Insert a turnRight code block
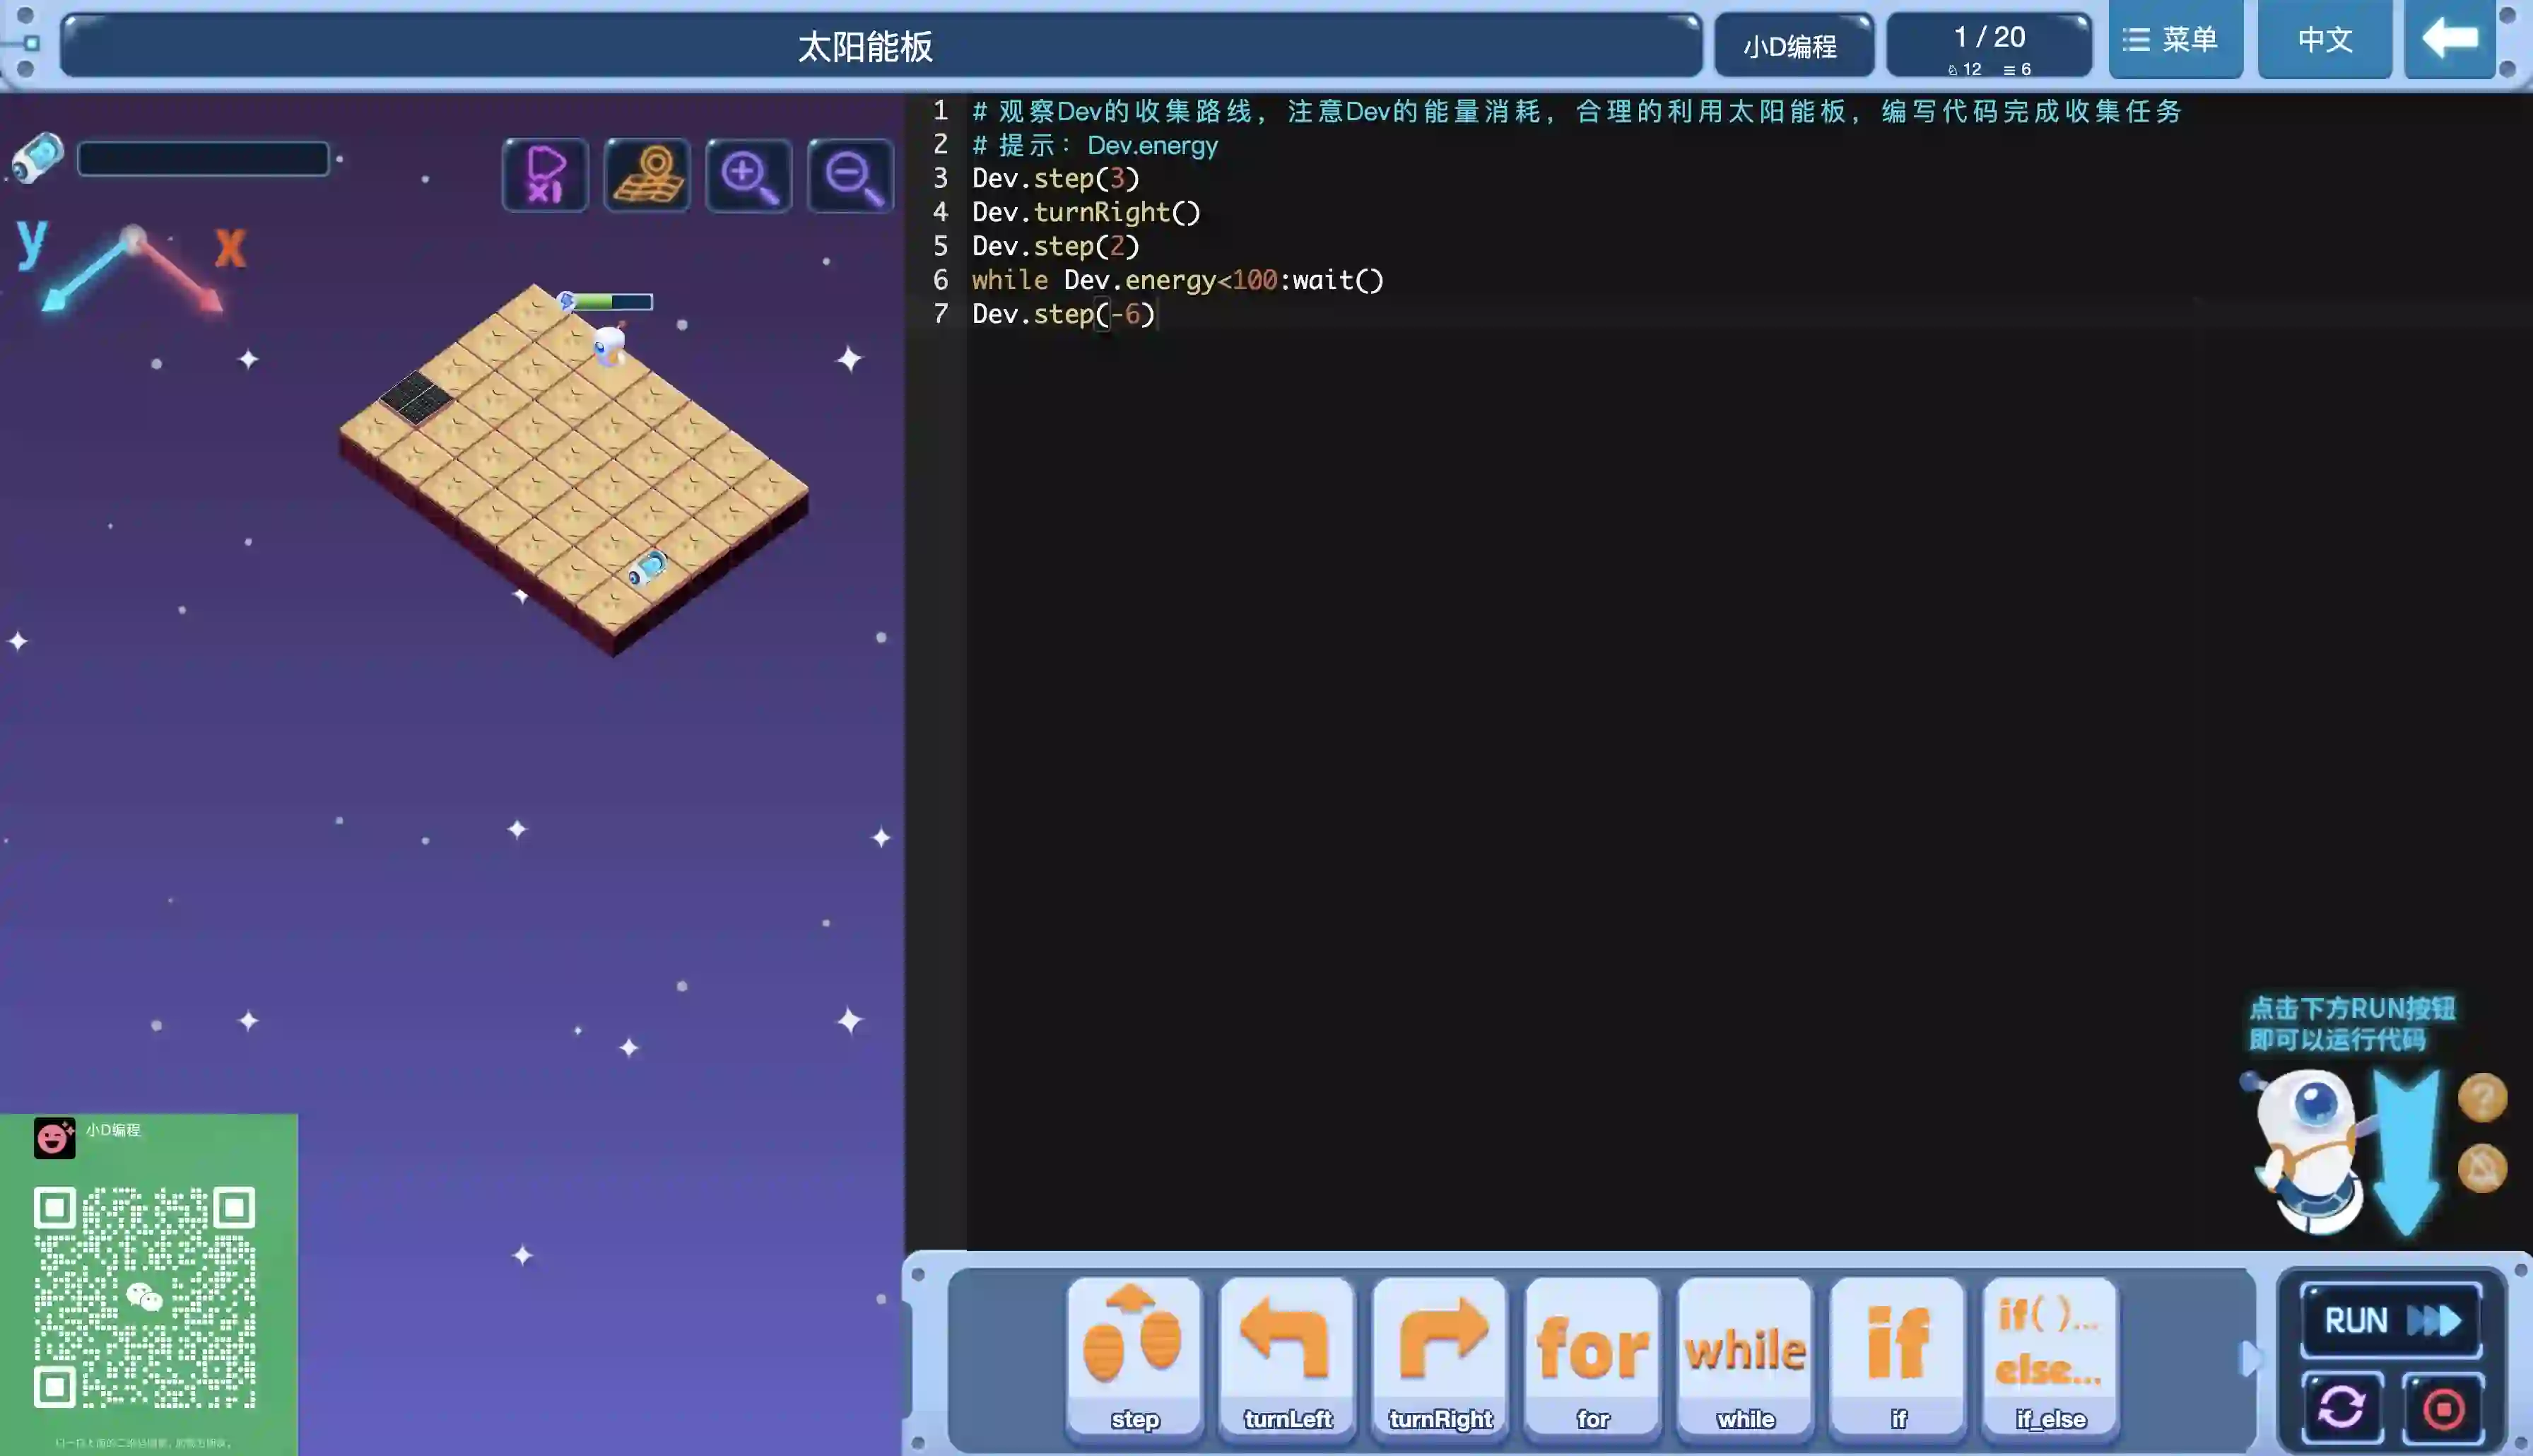2533x1456 pixels. click(1440, 1355)
